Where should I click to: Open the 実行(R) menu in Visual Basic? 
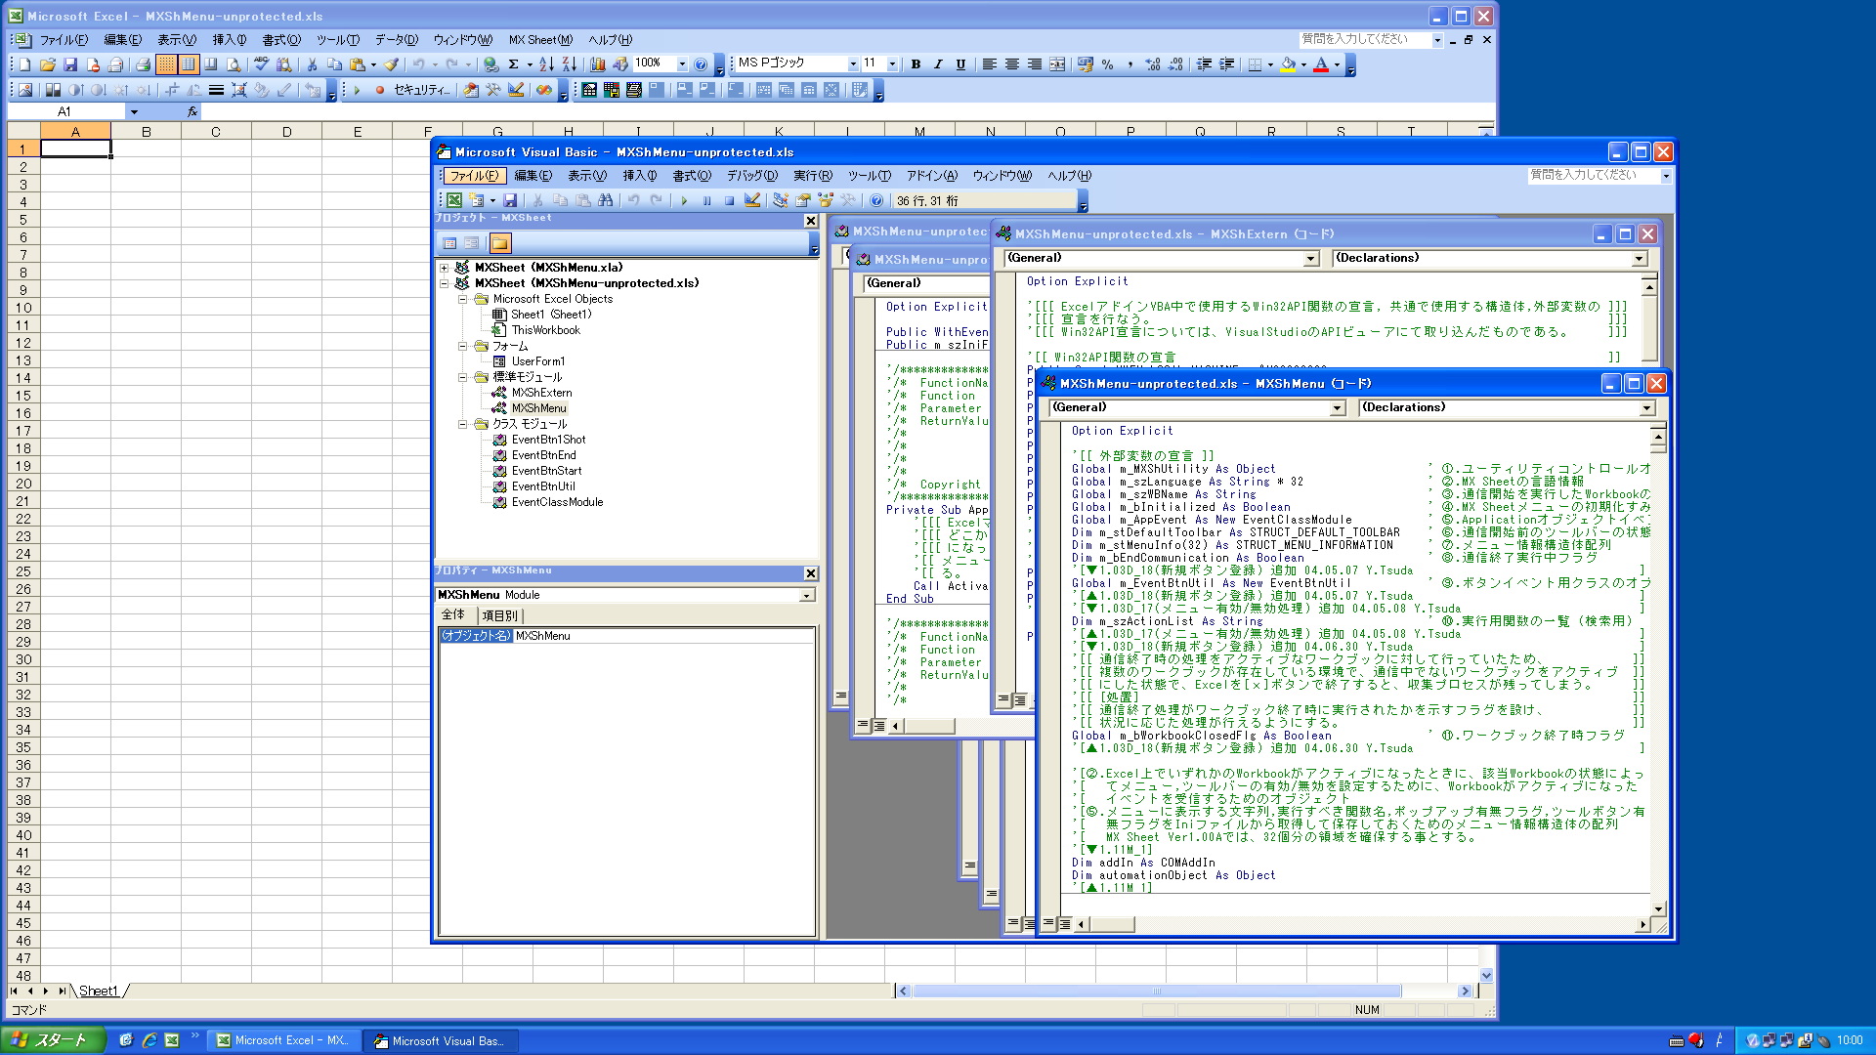coord(812,176)
